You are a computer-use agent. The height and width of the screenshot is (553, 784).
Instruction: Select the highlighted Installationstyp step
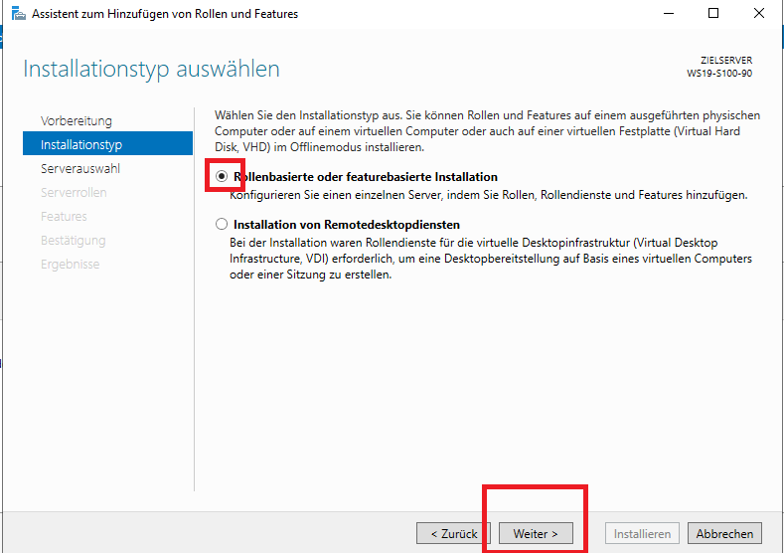[81, 145]
